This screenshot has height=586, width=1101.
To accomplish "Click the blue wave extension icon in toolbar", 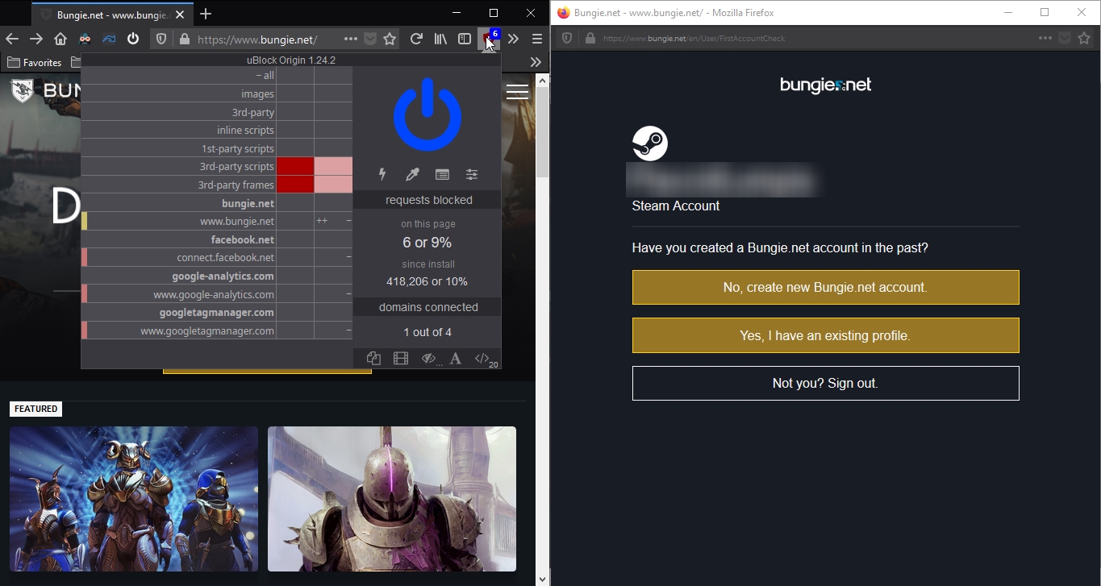I will point(109,39).
